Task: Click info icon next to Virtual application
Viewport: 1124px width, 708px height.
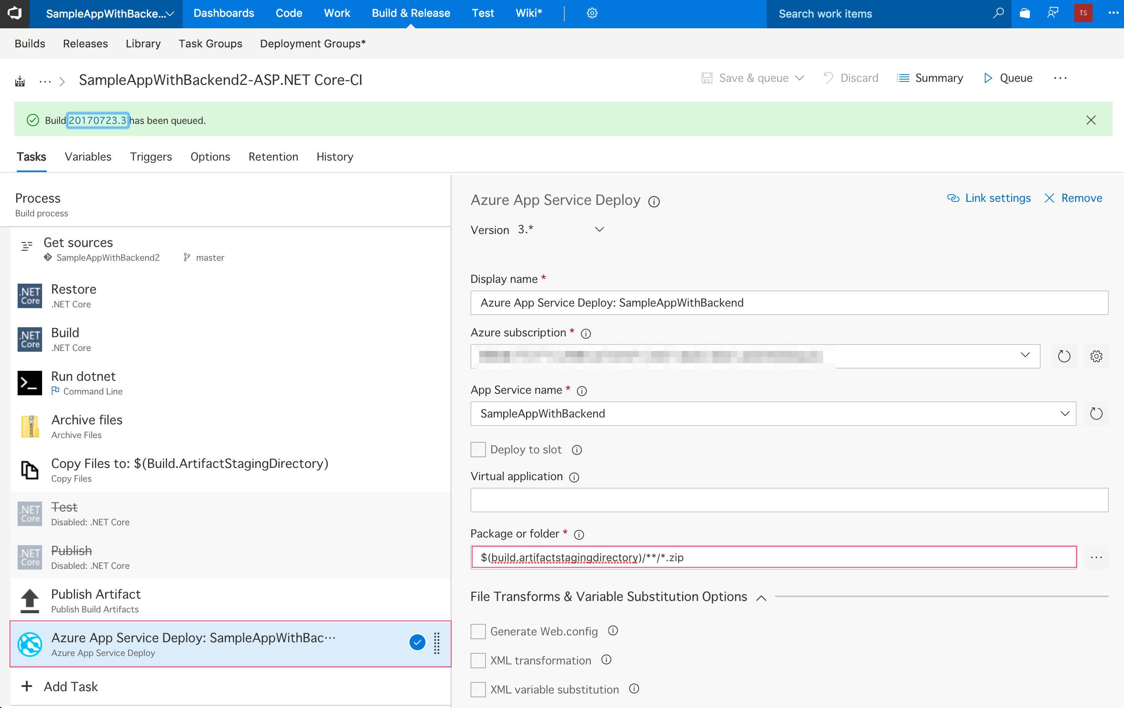Action: pyautogui.click(x=574, y=477)
